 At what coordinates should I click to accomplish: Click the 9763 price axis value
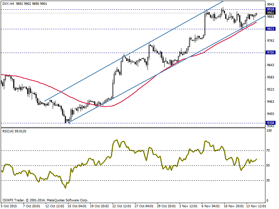271,41
